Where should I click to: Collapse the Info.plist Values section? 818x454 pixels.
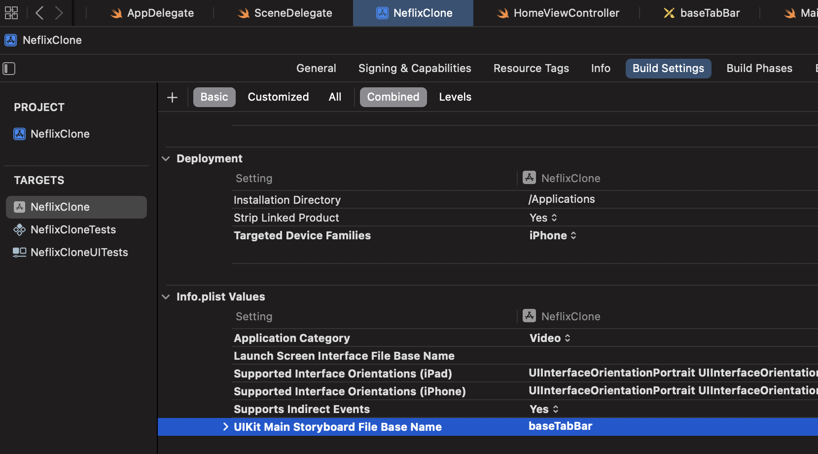[x=166, y=297]
